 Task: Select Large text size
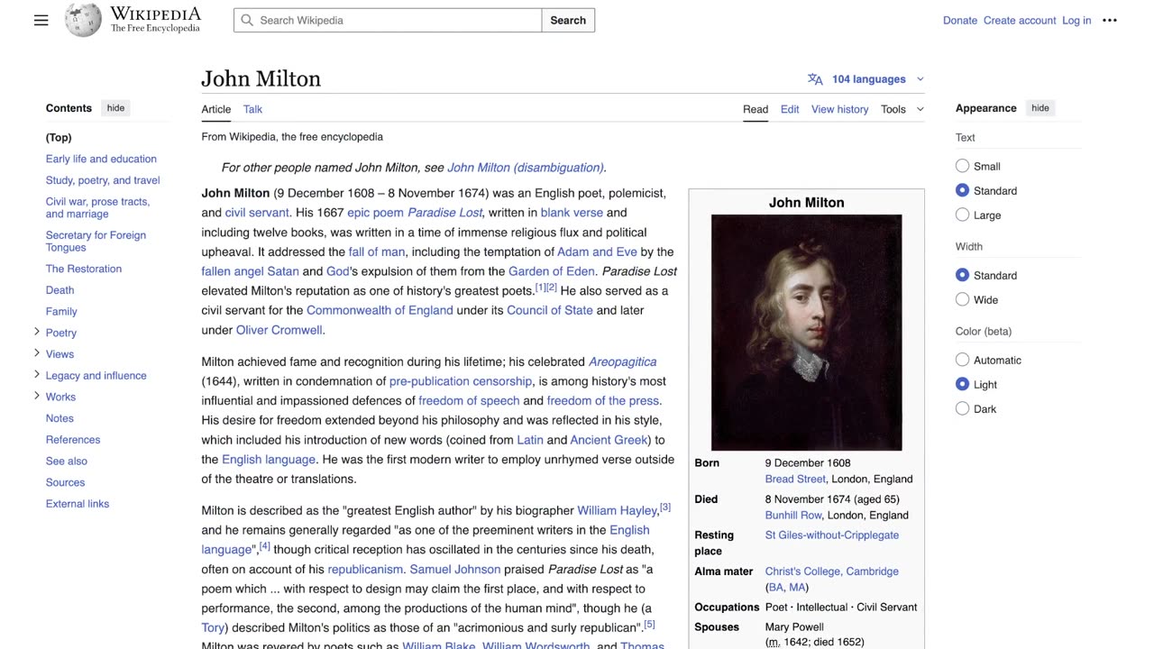click(x=962, y=215)
